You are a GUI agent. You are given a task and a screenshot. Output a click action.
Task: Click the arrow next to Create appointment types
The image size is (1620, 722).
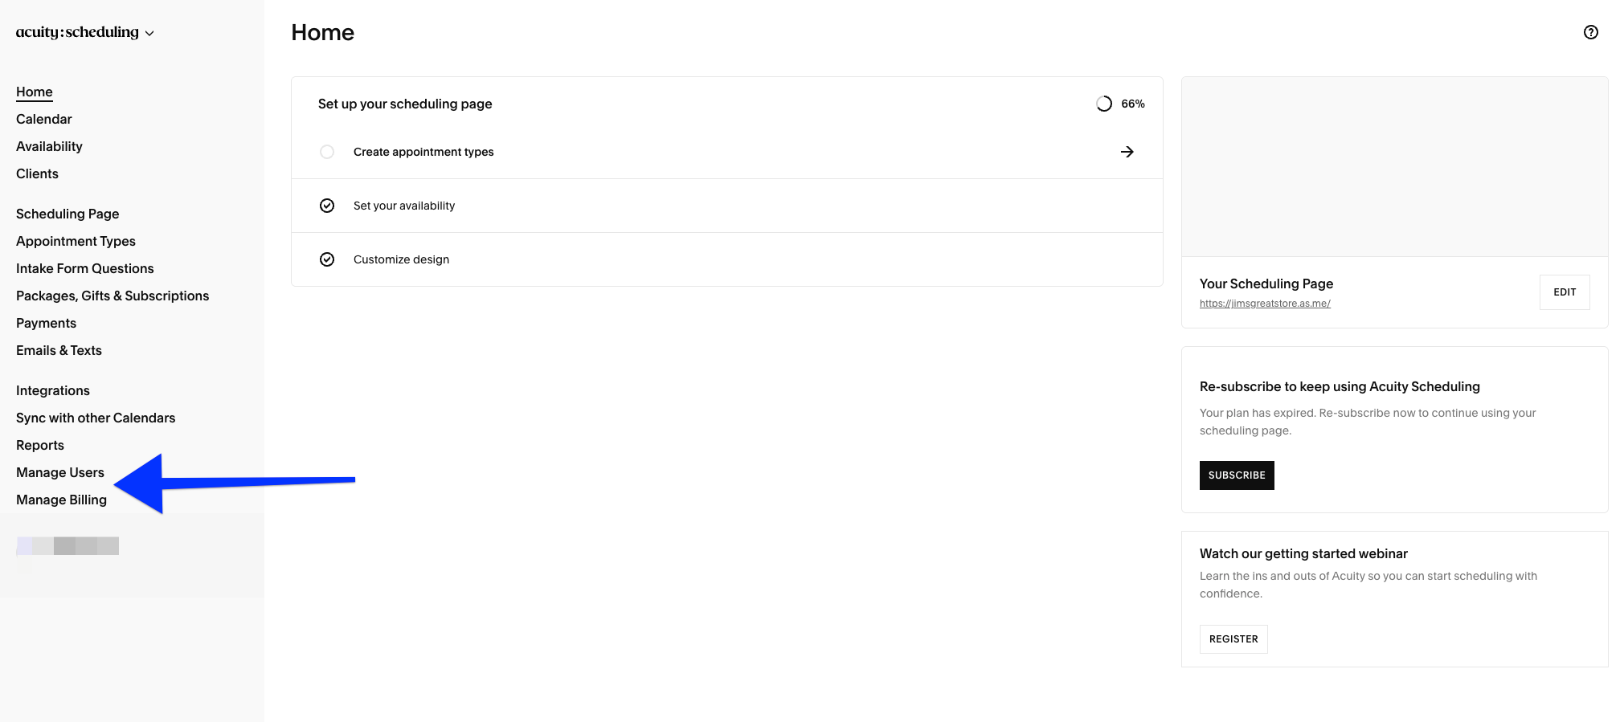(x=1127, y=152)
